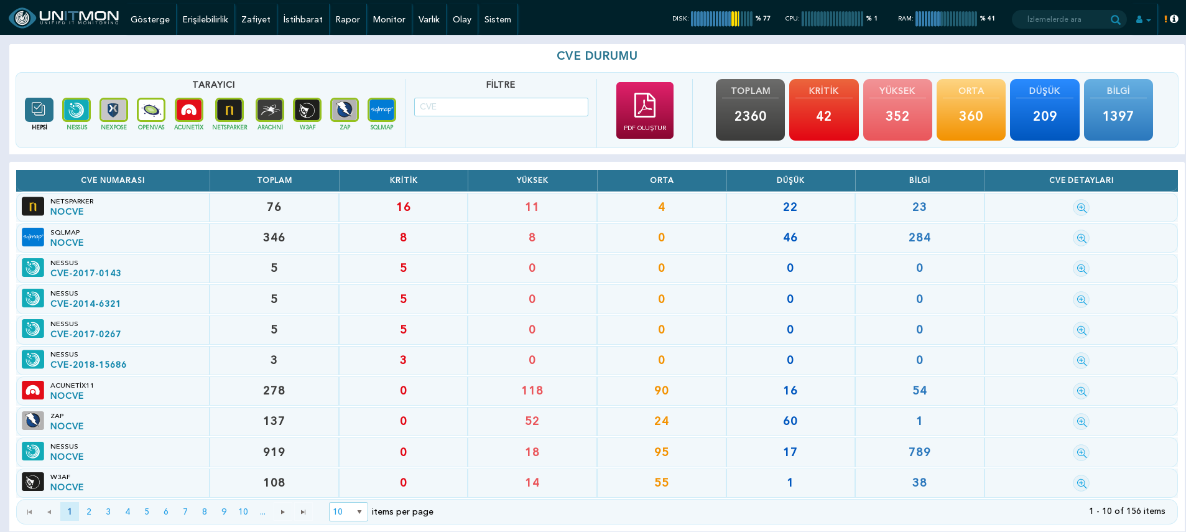
Task: Click PDF OLUŞTUR button
Action: (x=645, y=110)
